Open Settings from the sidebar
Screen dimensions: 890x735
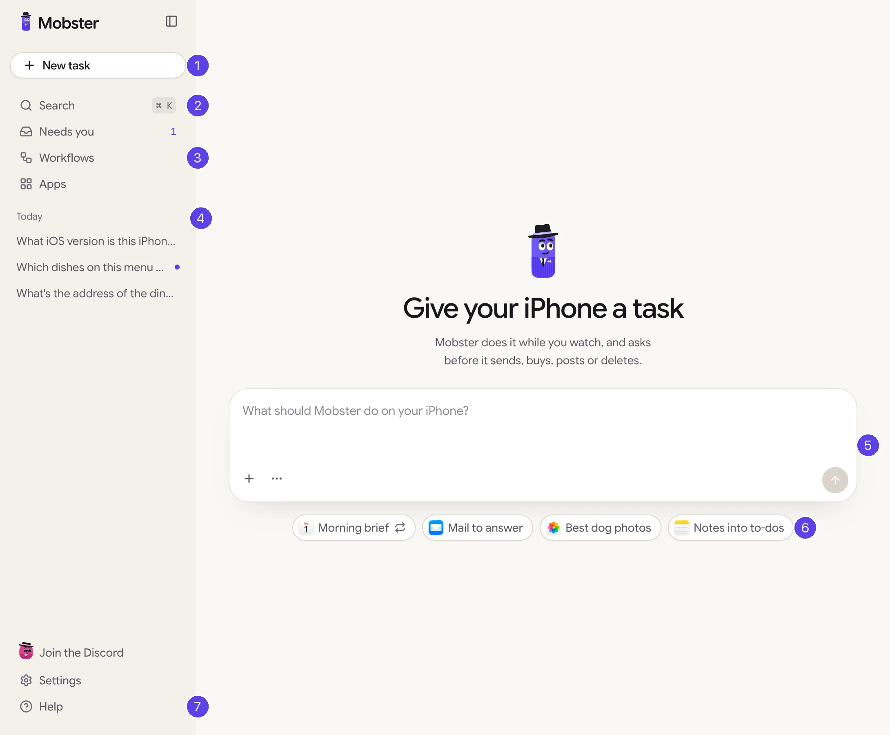pyautogui.click(x=98, y=680)
